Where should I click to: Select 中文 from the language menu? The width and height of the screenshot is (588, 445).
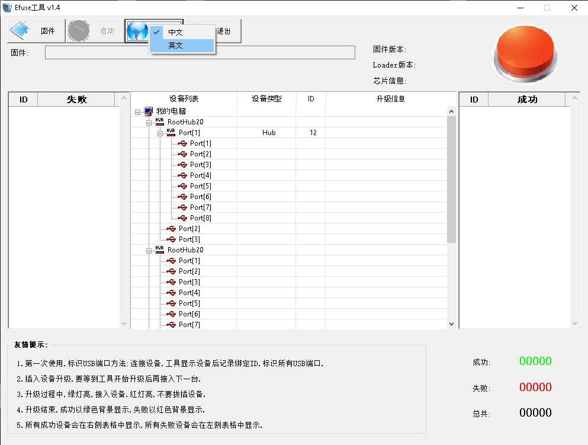174,31
